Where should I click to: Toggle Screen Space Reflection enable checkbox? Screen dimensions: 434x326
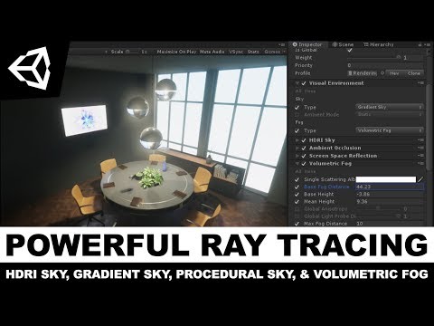[304, 156]
